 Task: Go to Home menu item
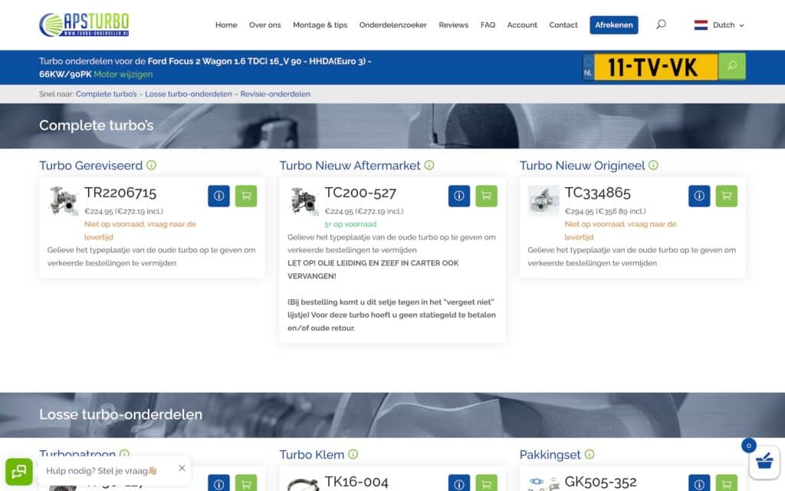[226, 25]
